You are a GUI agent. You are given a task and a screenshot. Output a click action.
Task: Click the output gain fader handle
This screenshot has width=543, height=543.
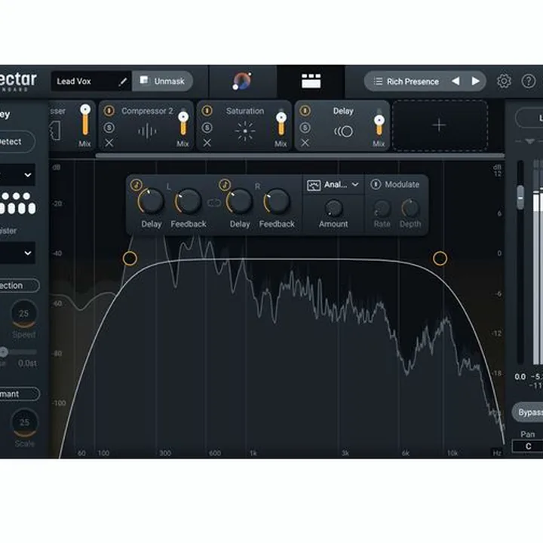point(520,198)
